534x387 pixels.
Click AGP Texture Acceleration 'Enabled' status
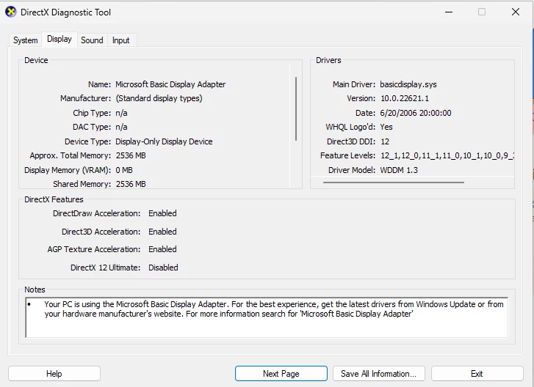[x=162, y=249]
